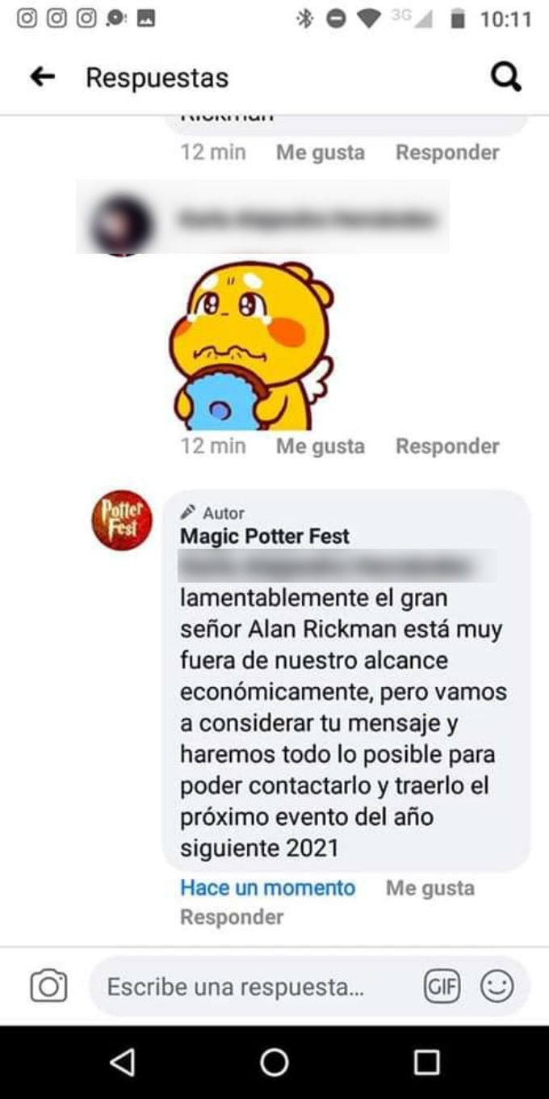Screen dimensions: 549x1099
Task: Tap Responder on the topmost comment
Action: 447,152
